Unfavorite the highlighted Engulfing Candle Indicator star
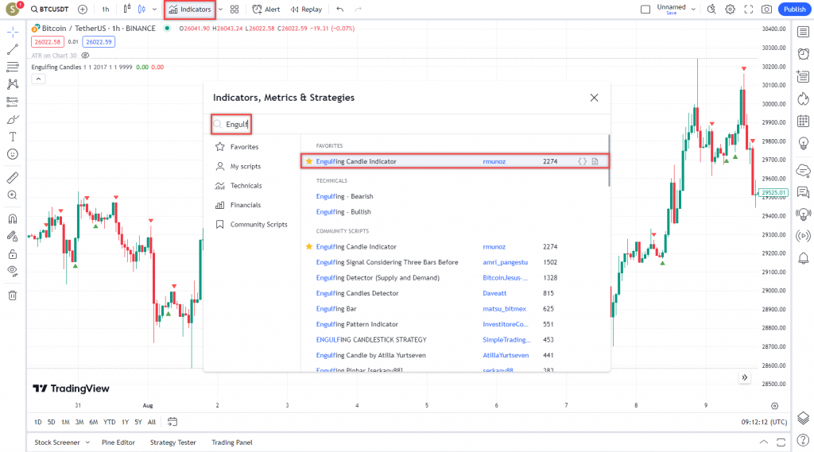 coord(309,161)
